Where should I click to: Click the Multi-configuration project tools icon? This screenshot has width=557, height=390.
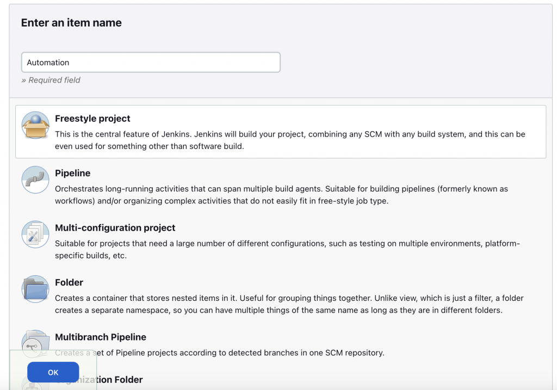pos(35,234)
